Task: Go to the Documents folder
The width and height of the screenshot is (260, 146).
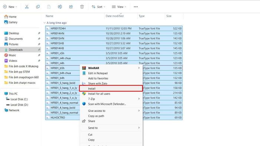Action: point(13,39)
